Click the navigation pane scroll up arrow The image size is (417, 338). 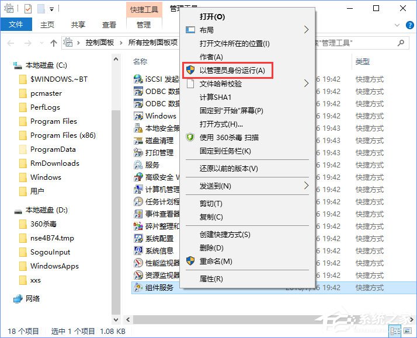click(116, 59)
